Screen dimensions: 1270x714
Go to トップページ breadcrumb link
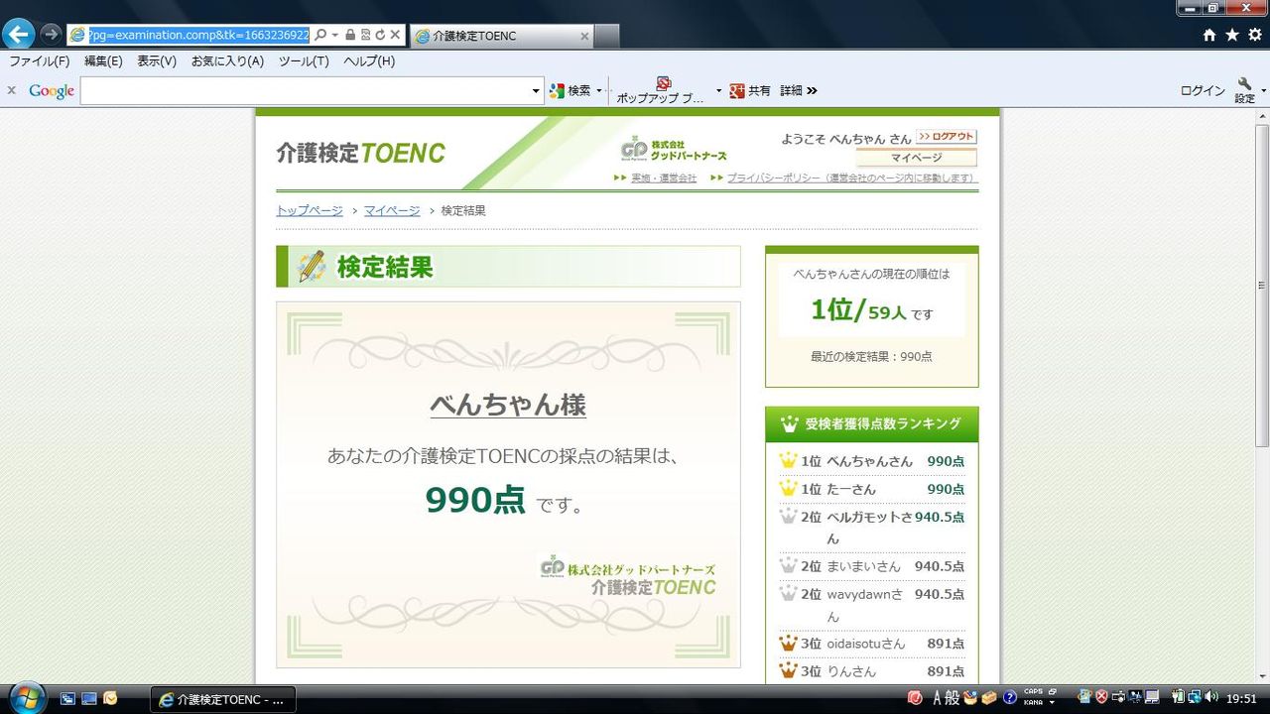(x=310, y=210)
